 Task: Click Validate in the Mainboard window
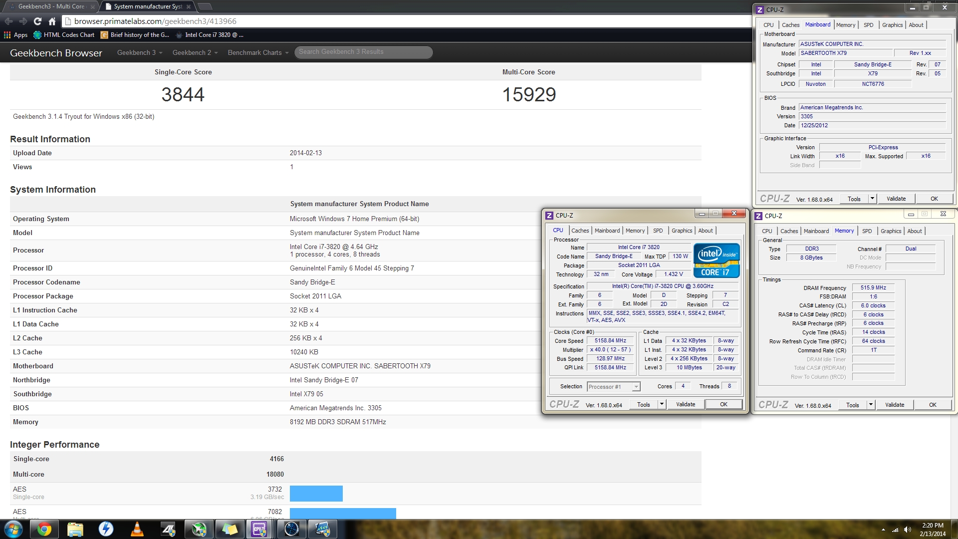pyautogui.click(x=896, y=199)
